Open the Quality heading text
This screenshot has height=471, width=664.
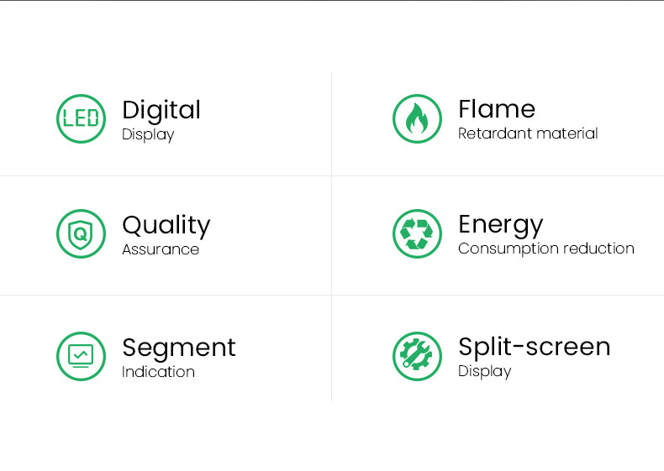coord(166,225)
